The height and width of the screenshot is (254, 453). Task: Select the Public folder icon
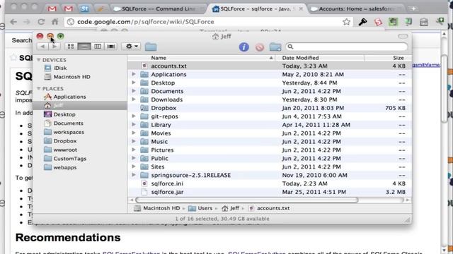click(x=144, y=158)
